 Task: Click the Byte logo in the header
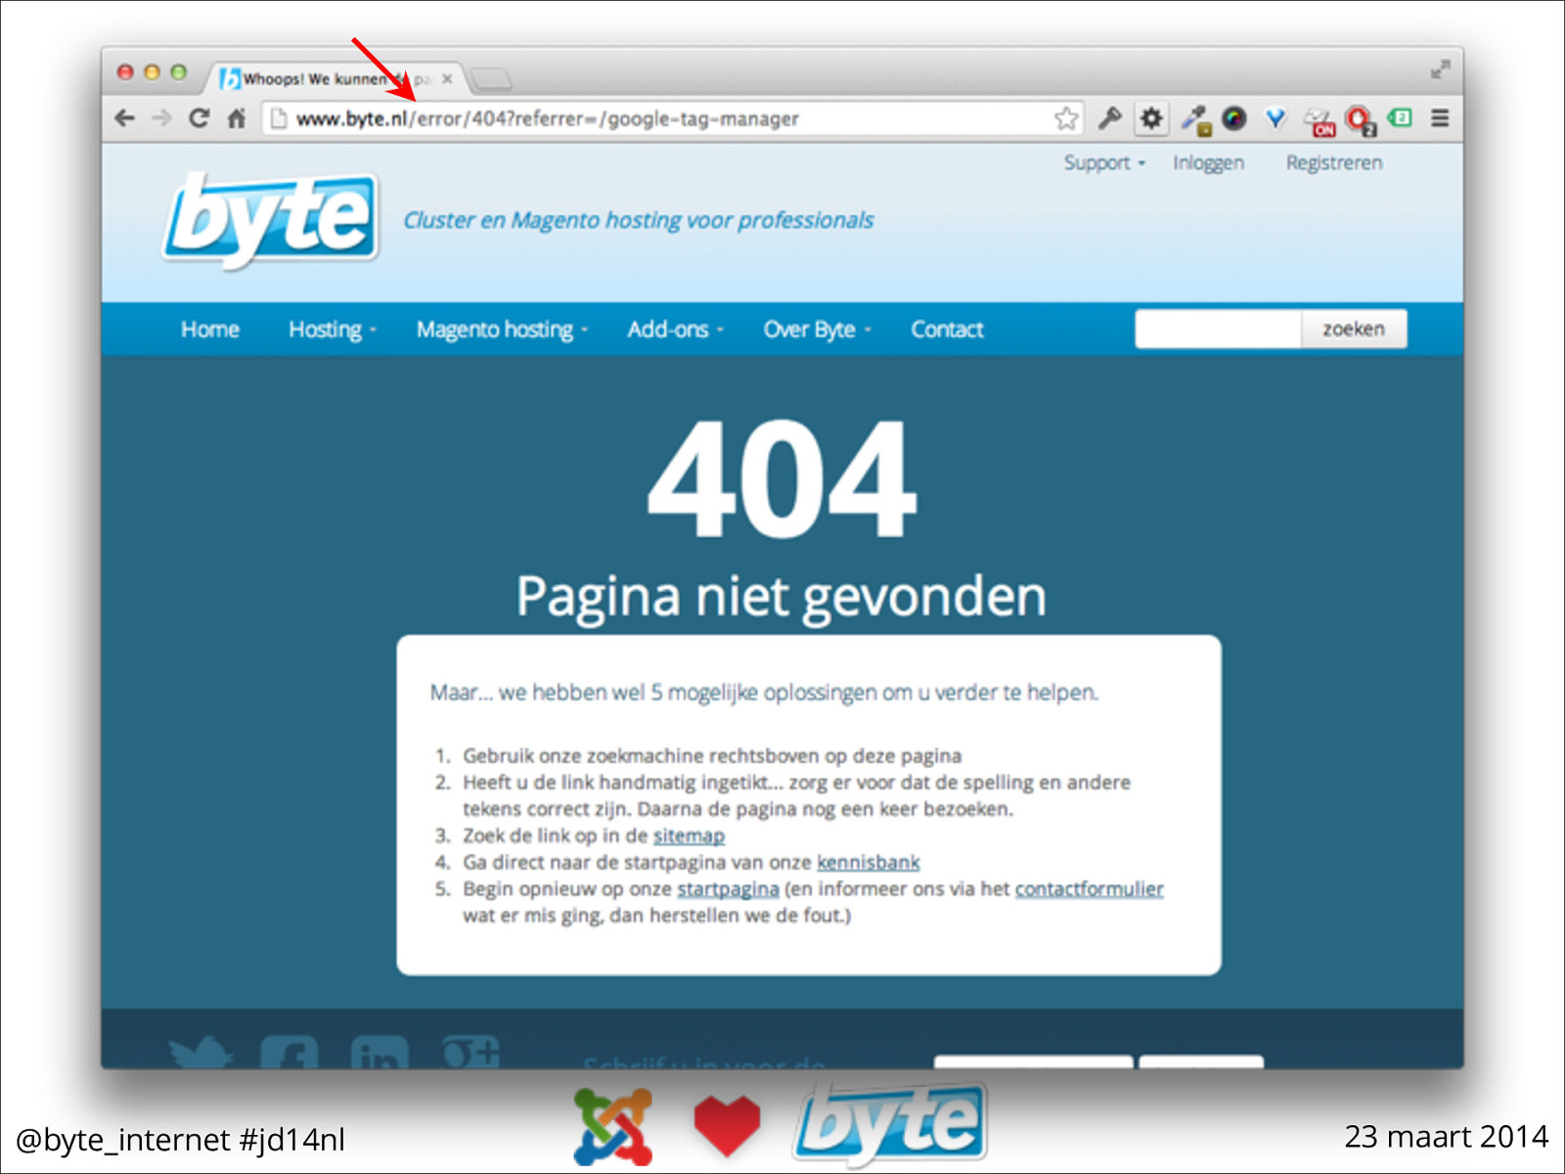pos(271,220)
